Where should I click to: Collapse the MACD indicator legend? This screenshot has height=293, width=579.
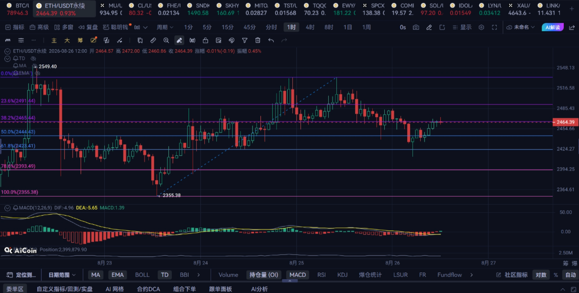click(x=7, y=208)
